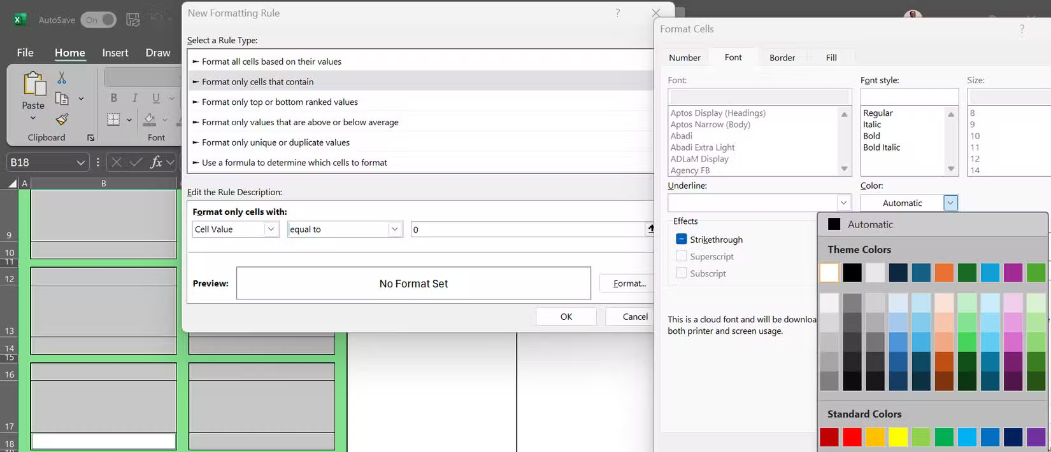Pick the orange theme color swatch
The image size is (1051, 452).
pos(944,273)
